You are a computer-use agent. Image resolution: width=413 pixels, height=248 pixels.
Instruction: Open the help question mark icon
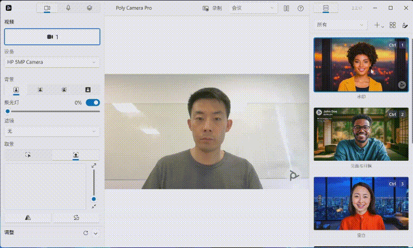click(x=300, y=8)
